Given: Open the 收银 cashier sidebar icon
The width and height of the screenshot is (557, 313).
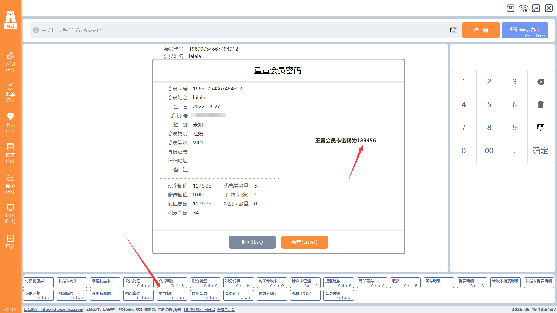Looking at the screenshot, I should [x=10, y=62].
